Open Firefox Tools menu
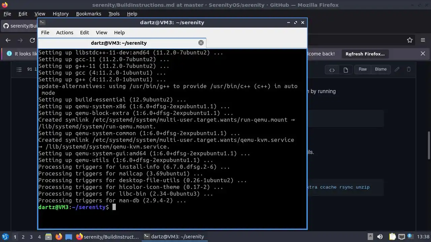This screenshot has height=242, width=431. tap(114, 14)
